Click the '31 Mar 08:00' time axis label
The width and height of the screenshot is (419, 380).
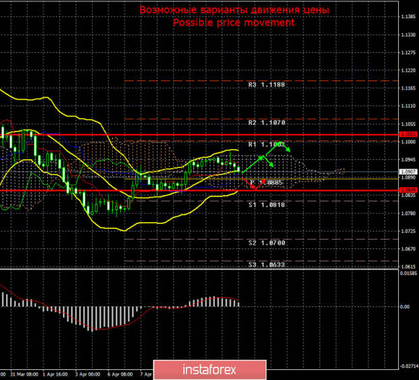[x=24, y=375]
